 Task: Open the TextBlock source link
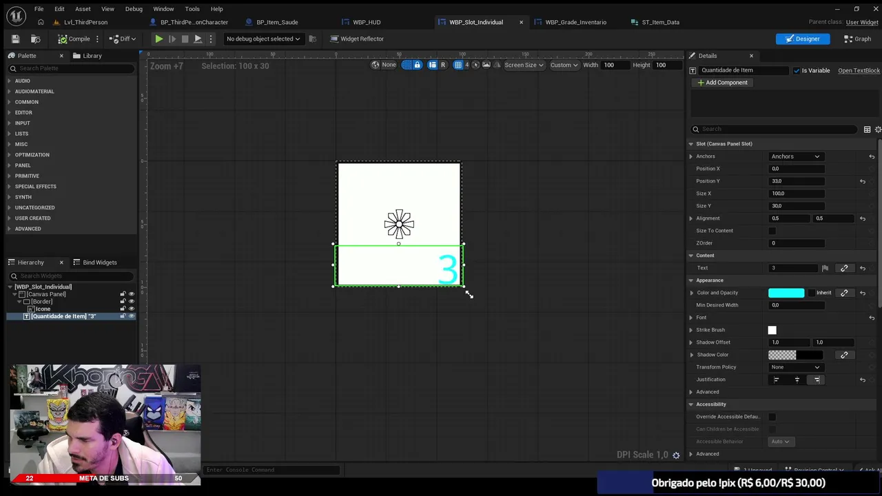[859, 70]
